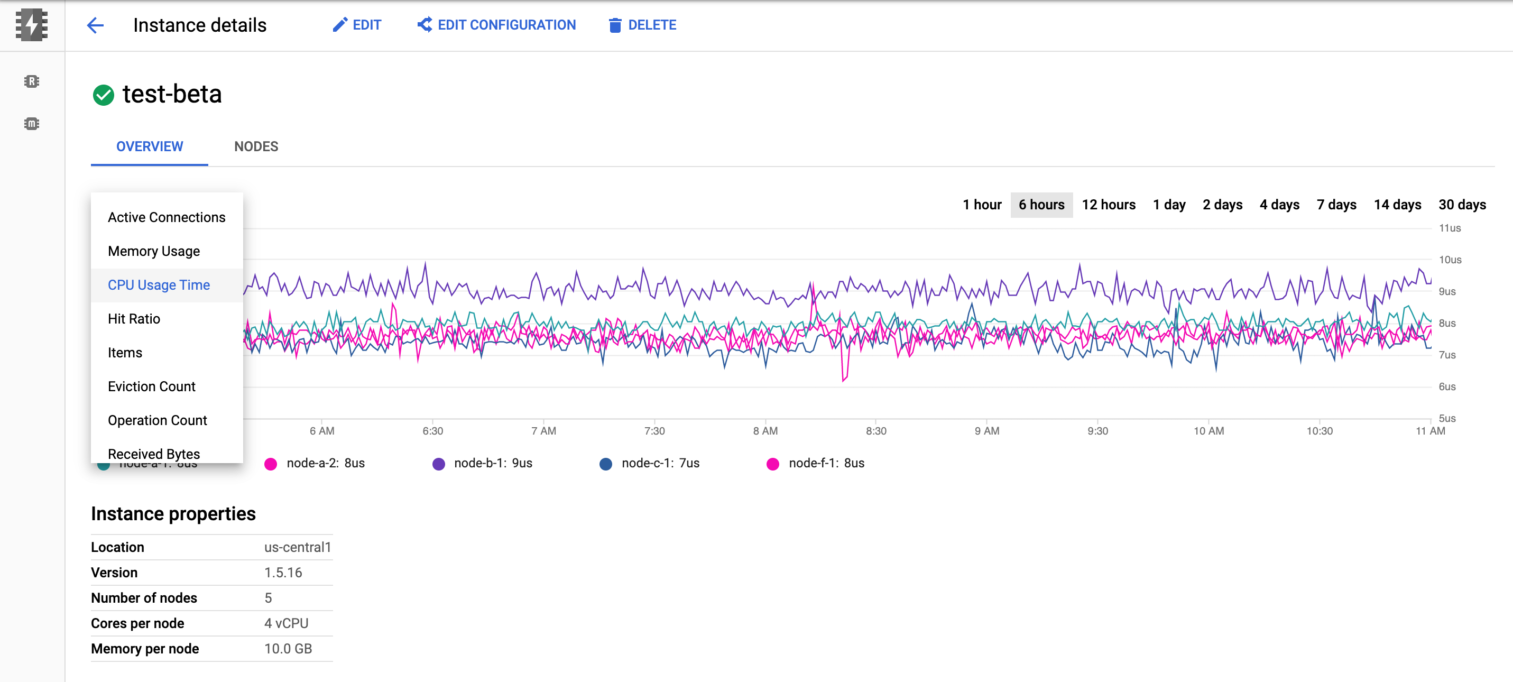Open the Redis sidebar icon

click(32, 81)
